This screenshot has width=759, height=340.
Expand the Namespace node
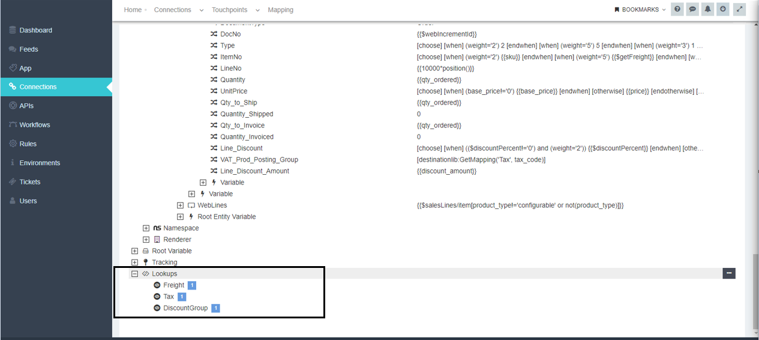(146, 228)
